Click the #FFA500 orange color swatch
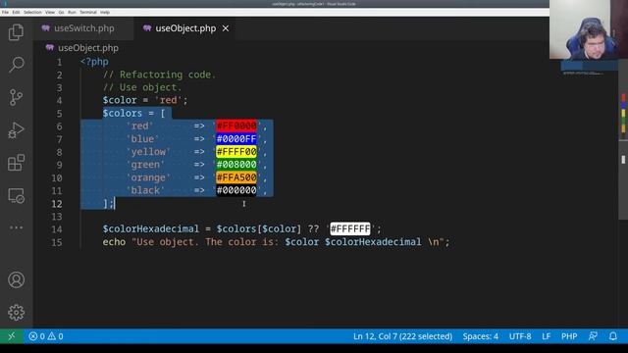628x353 pixels. pos(236,177)
